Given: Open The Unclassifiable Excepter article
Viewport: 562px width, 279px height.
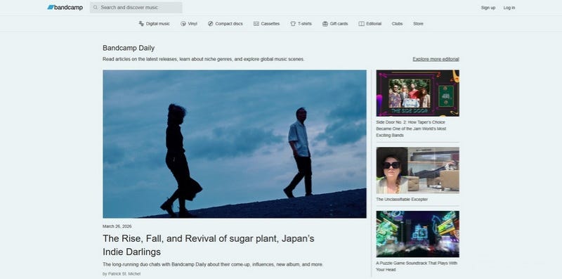Looking at the screenshot, I should tap(402, 200).
